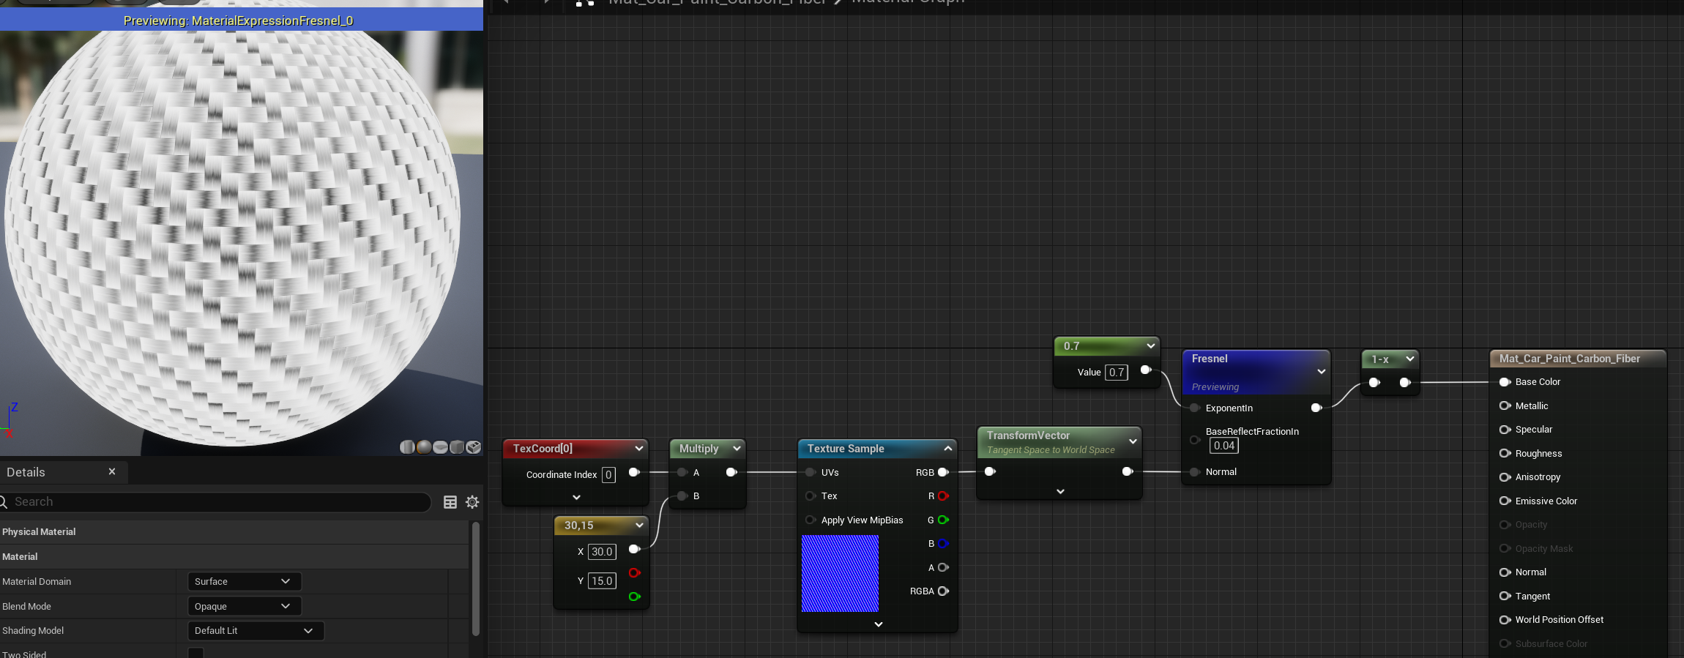Select the Mat_Car_Paint_Carbon_Fiber result node title
The image size is (1684, 658).
(x=1570, y=359)
